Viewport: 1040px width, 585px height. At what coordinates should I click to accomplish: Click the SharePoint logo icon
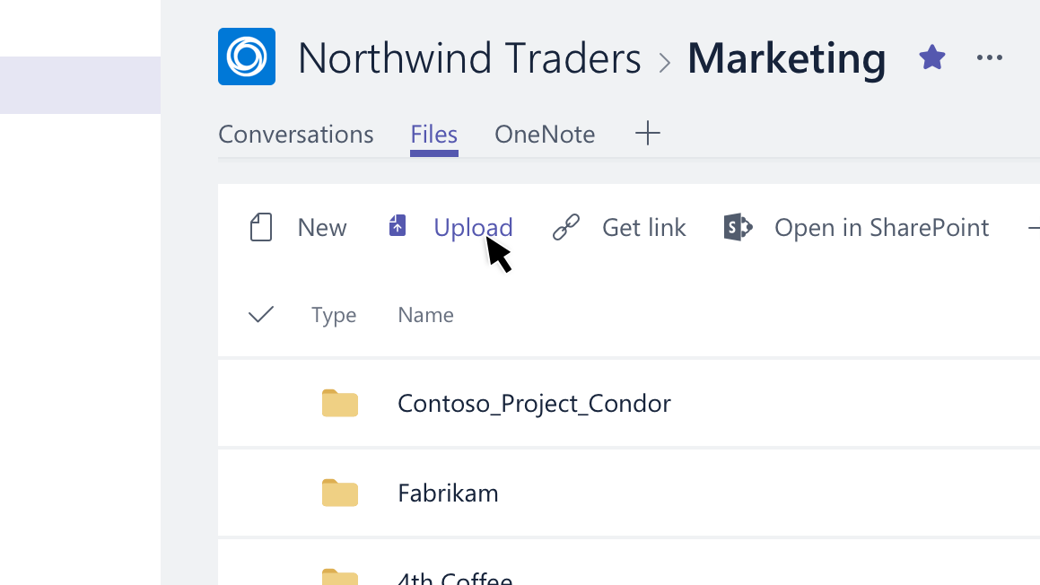tap(738, 228)
